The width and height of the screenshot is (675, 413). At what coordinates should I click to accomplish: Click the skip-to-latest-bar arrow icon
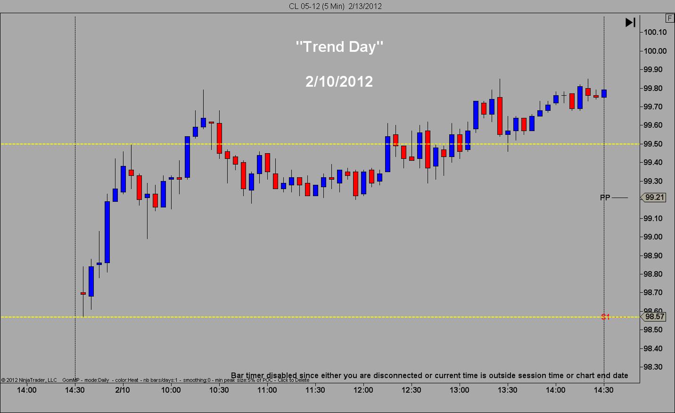point(631,22)
